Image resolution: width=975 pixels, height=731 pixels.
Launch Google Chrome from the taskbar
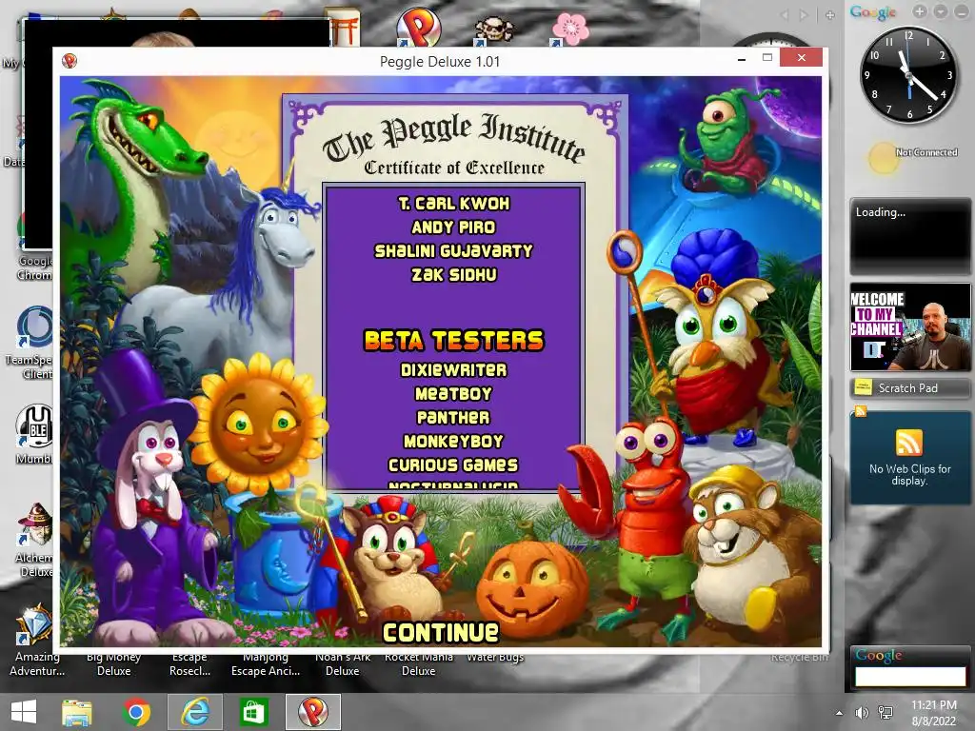pyautogui.click(x=136, y=712)
